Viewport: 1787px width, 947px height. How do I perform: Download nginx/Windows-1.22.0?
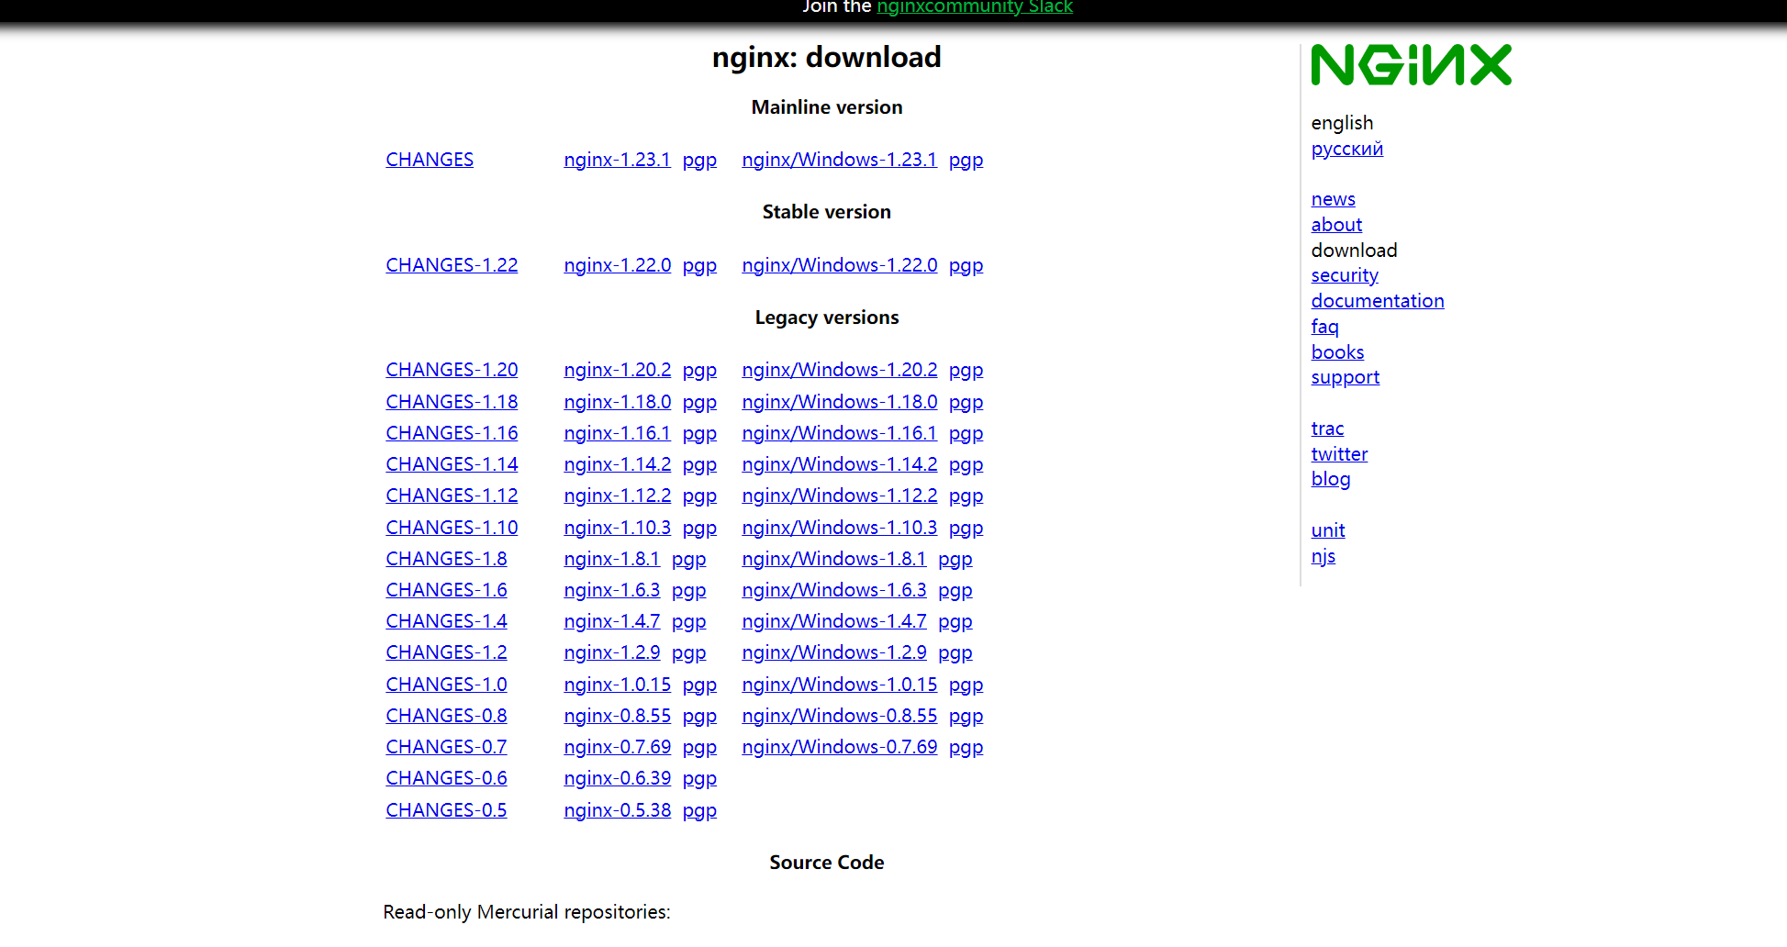(x=839, y=265)
